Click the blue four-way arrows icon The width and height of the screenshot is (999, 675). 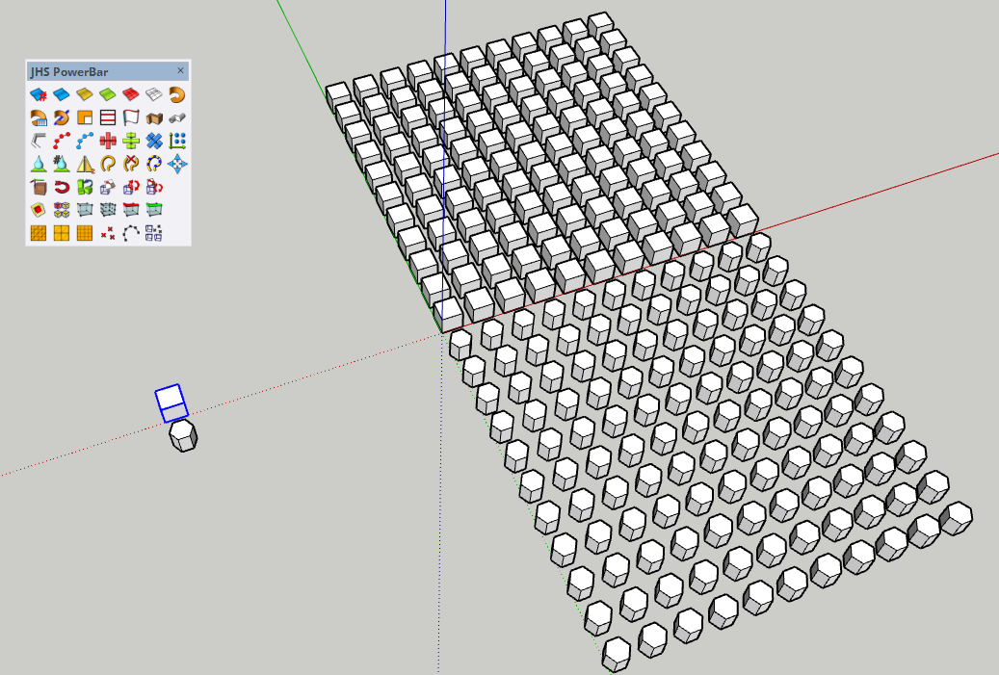pyautogui.click(x=177, y=164)
